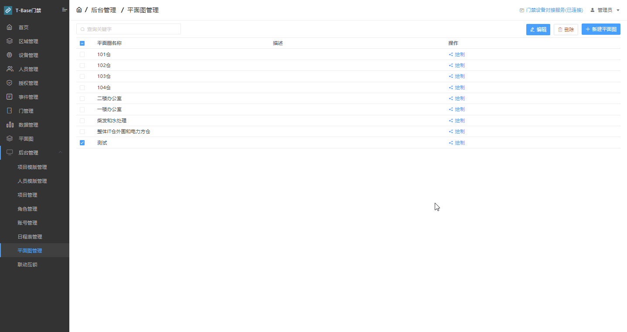627x332 pixels.
Task: Click the 设备管理 chip icon
Action: [10, 55]
